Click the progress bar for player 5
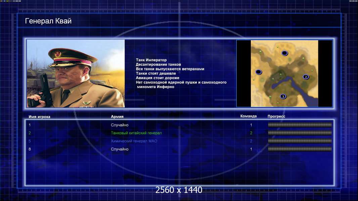 coord(300,141)
